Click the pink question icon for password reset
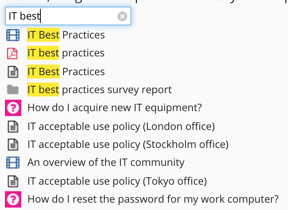 (x=13, y=199)
